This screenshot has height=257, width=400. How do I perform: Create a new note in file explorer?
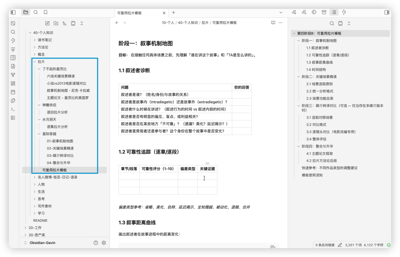coord(47,23)
